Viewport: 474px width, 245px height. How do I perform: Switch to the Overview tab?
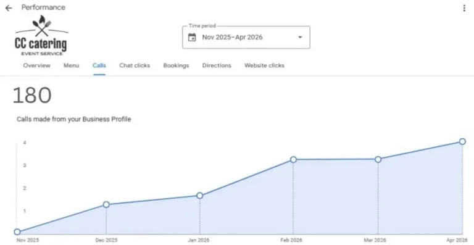coord(37,65)
